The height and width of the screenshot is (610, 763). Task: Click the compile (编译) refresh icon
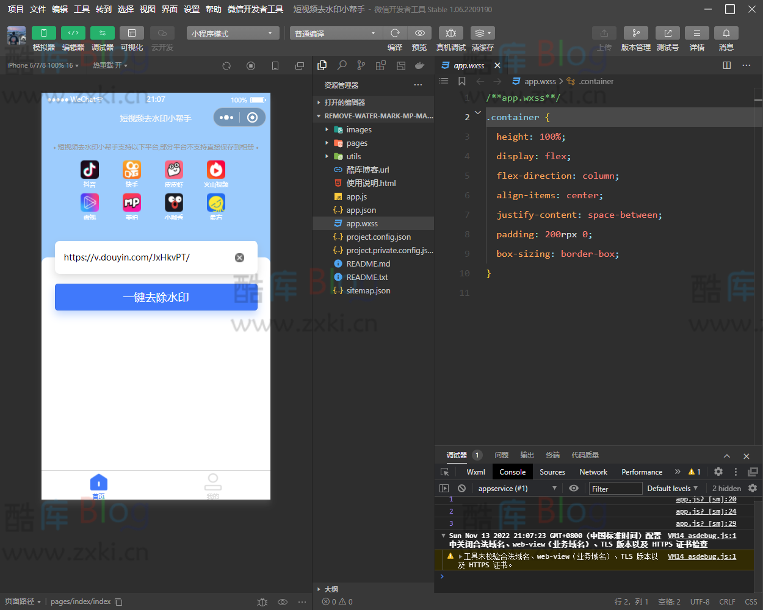395,33
